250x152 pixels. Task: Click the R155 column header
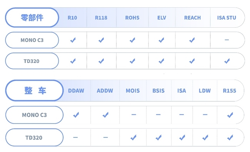pos(230,91)
